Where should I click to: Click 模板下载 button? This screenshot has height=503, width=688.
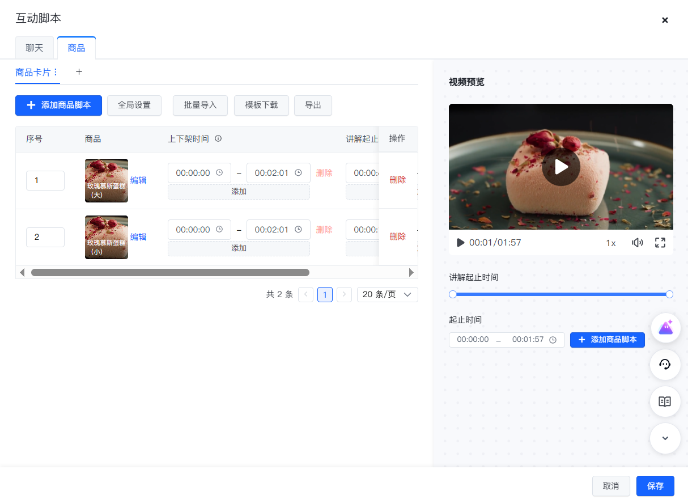261,105
